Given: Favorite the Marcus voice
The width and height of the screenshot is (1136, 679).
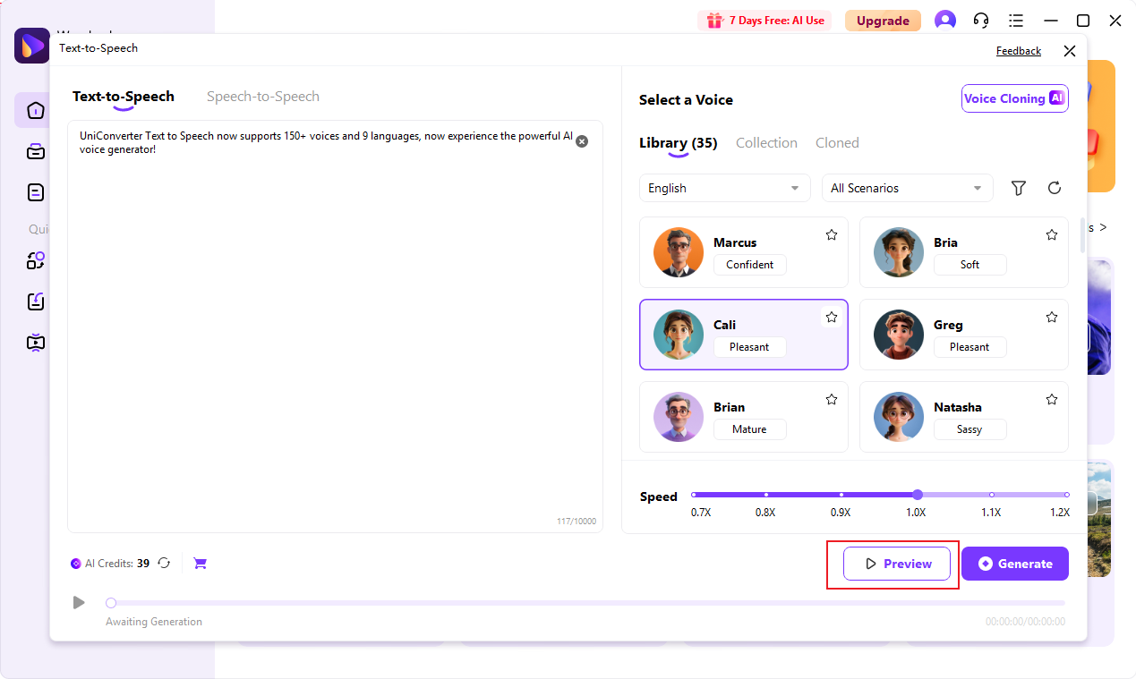Looking at the screenshot, I should tap(832, 235).
